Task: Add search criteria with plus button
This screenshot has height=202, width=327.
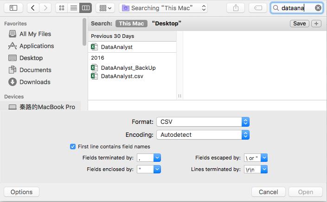Action: point(316,24)
